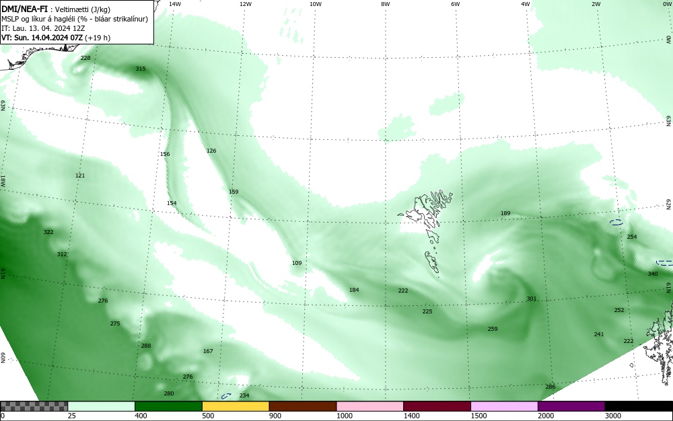Click the 12W longitude label
The height and width of the screenshot is (421, 673).
pos(245,4)
